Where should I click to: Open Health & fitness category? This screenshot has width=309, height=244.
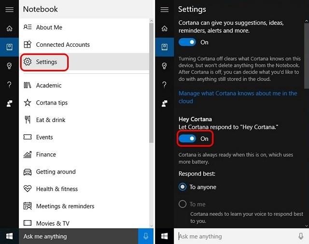tap(84, 189)
